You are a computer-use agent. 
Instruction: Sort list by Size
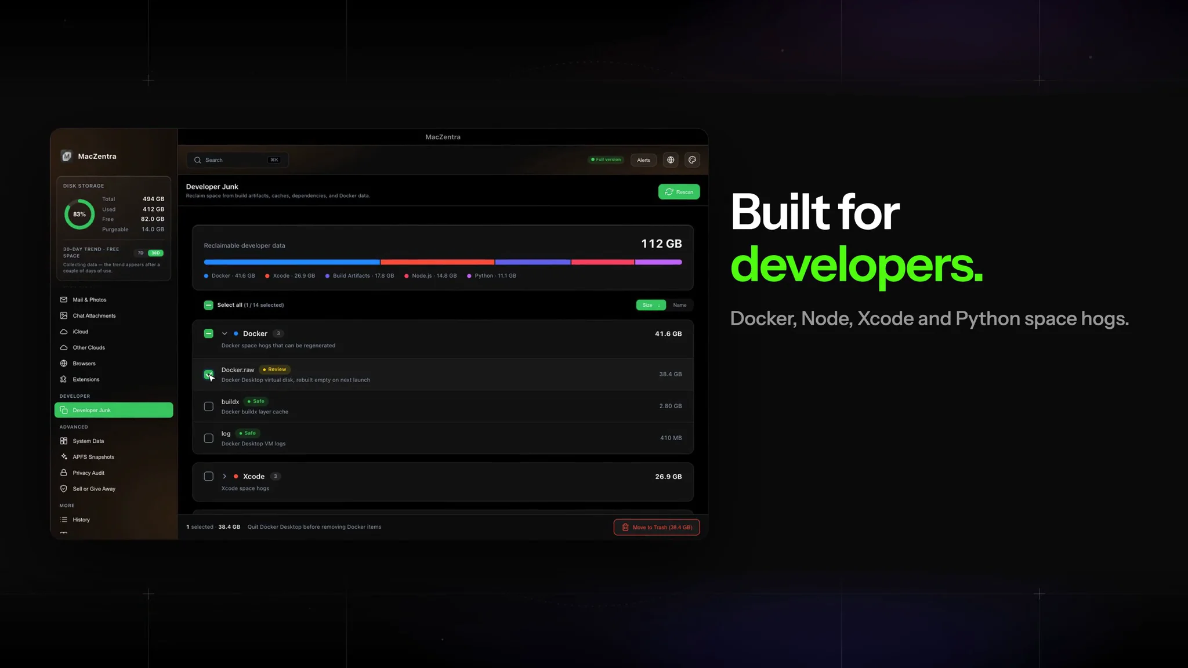tap(651, 305)
